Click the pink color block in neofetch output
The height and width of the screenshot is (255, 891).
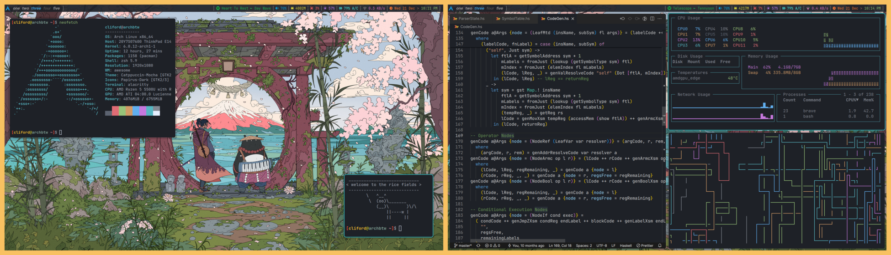(115, 111)
